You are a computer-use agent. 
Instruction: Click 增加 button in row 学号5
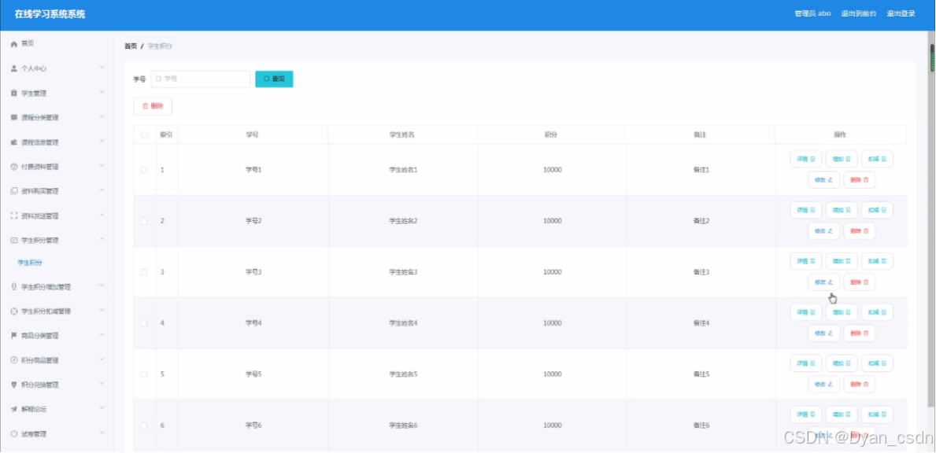coord(842,363)
